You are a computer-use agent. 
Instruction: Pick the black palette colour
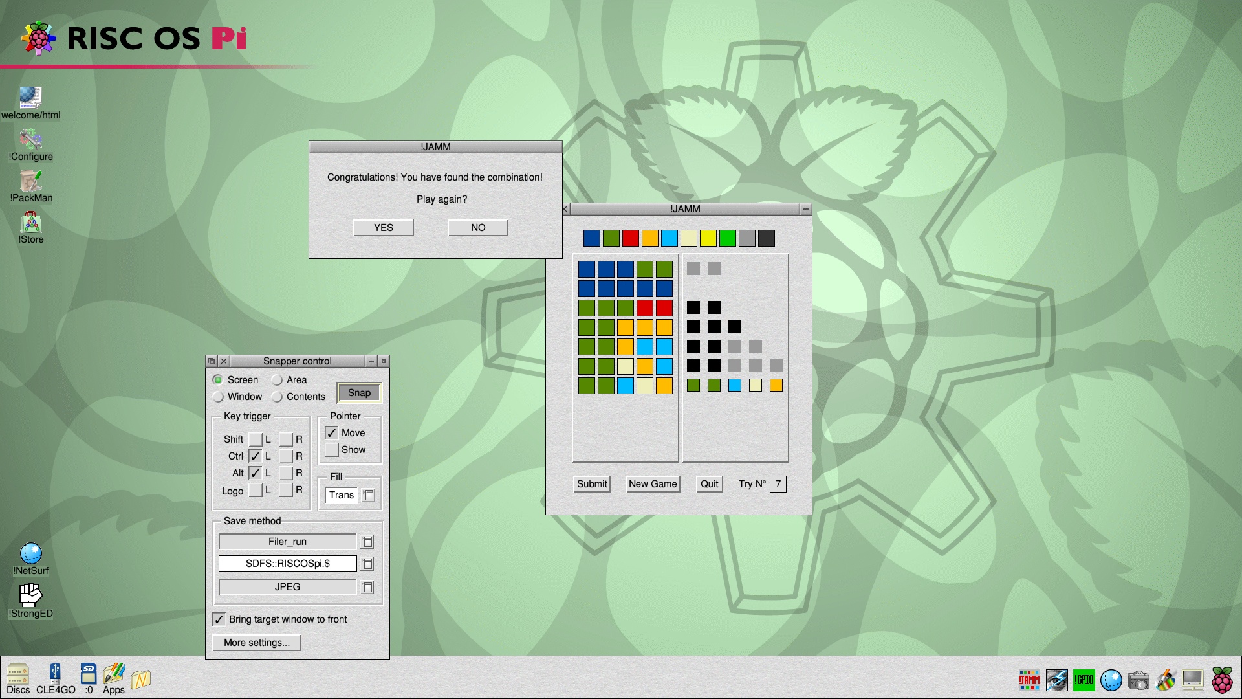(767, 238)
